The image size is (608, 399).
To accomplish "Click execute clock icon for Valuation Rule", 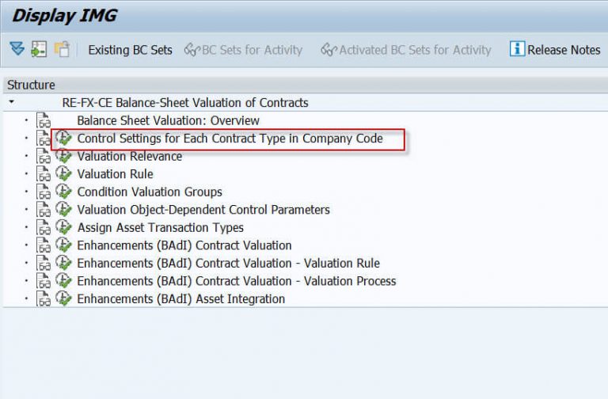I will pyautogui.click(x=64, y=174).
